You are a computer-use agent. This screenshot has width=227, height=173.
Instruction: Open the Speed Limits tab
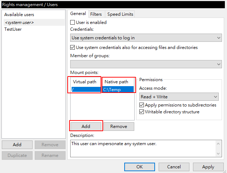(120, 14)
